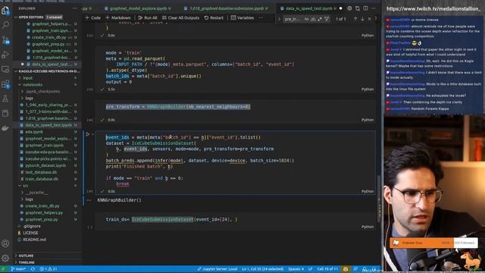Image resolution: width=485 pixels, height=273 pixels.
Task: Open notebook toolbar overflow ellipsis
Action: pyautogui.click(x=261, y=17)
